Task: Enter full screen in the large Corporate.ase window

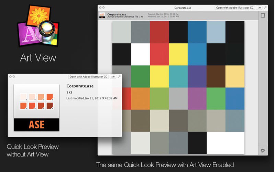Action: [265, 8]
